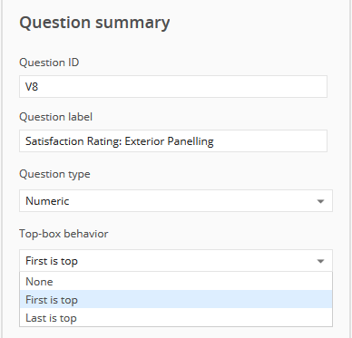The width and height of the screenshot is (352, 338).
Task: Click the Top-box behavior caption
Action: tap(64, 234)
